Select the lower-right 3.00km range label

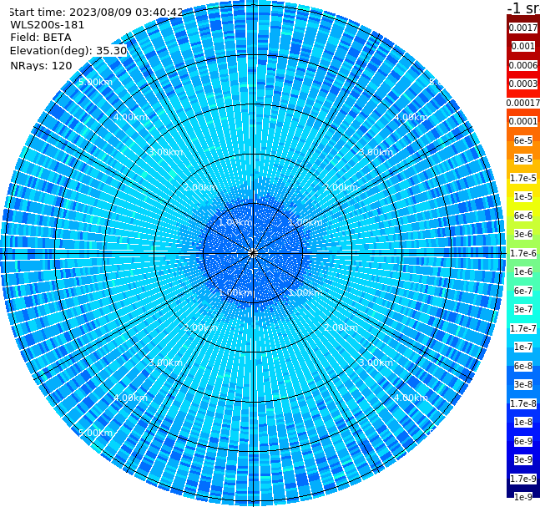coord(376,363)
